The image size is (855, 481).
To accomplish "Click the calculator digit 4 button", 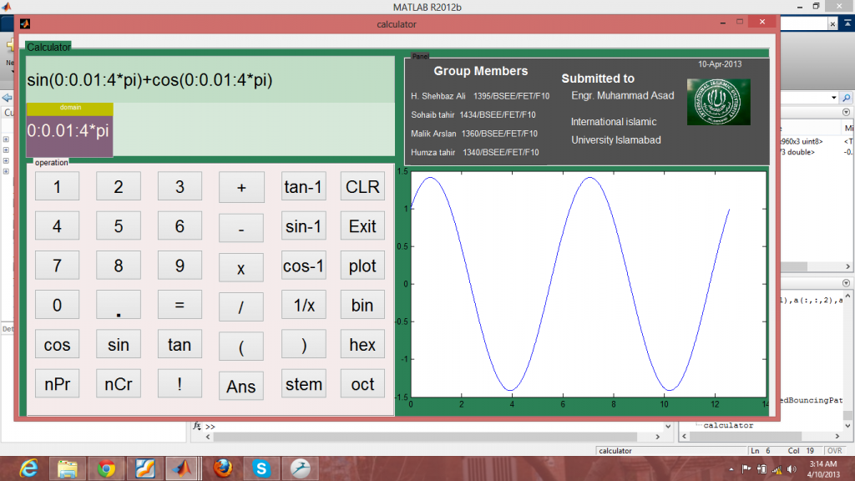I will (x=58, y=225).
